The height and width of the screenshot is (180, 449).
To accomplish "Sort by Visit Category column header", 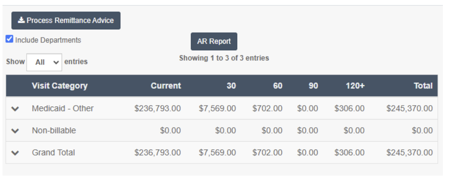I will tap(60, 86).
